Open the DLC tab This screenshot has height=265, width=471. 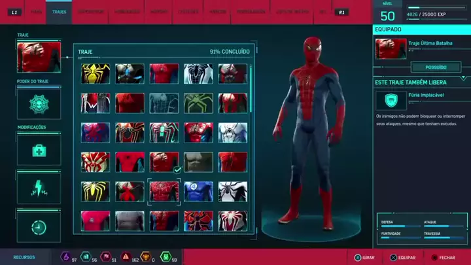[x=323, y=12]
